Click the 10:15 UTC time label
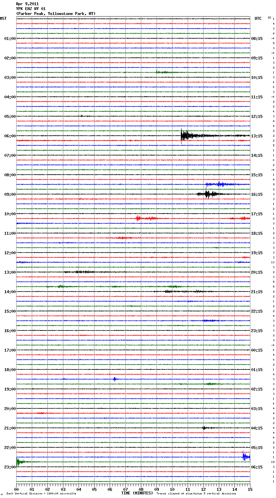276x498 pixels. coord(257,78)
